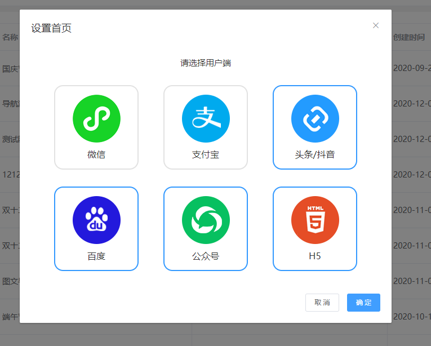Click the 设置首页 dialog title
This screenshot has width=431, height=346.
pyautogui.click(x=51, y=28)
